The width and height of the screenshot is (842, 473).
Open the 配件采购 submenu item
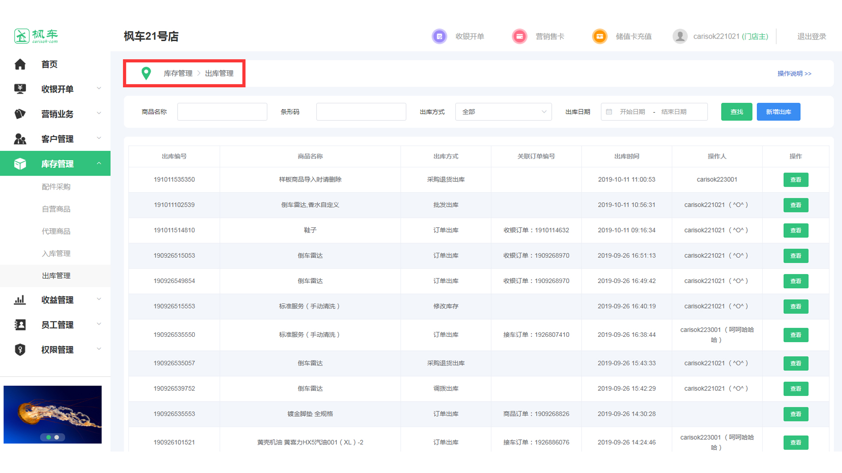click(x=56, y=187)
